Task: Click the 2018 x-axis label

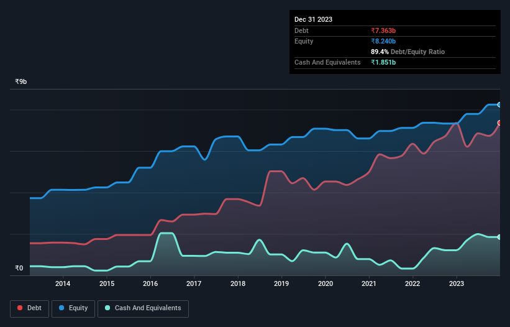Action: (x=238, y=283)
